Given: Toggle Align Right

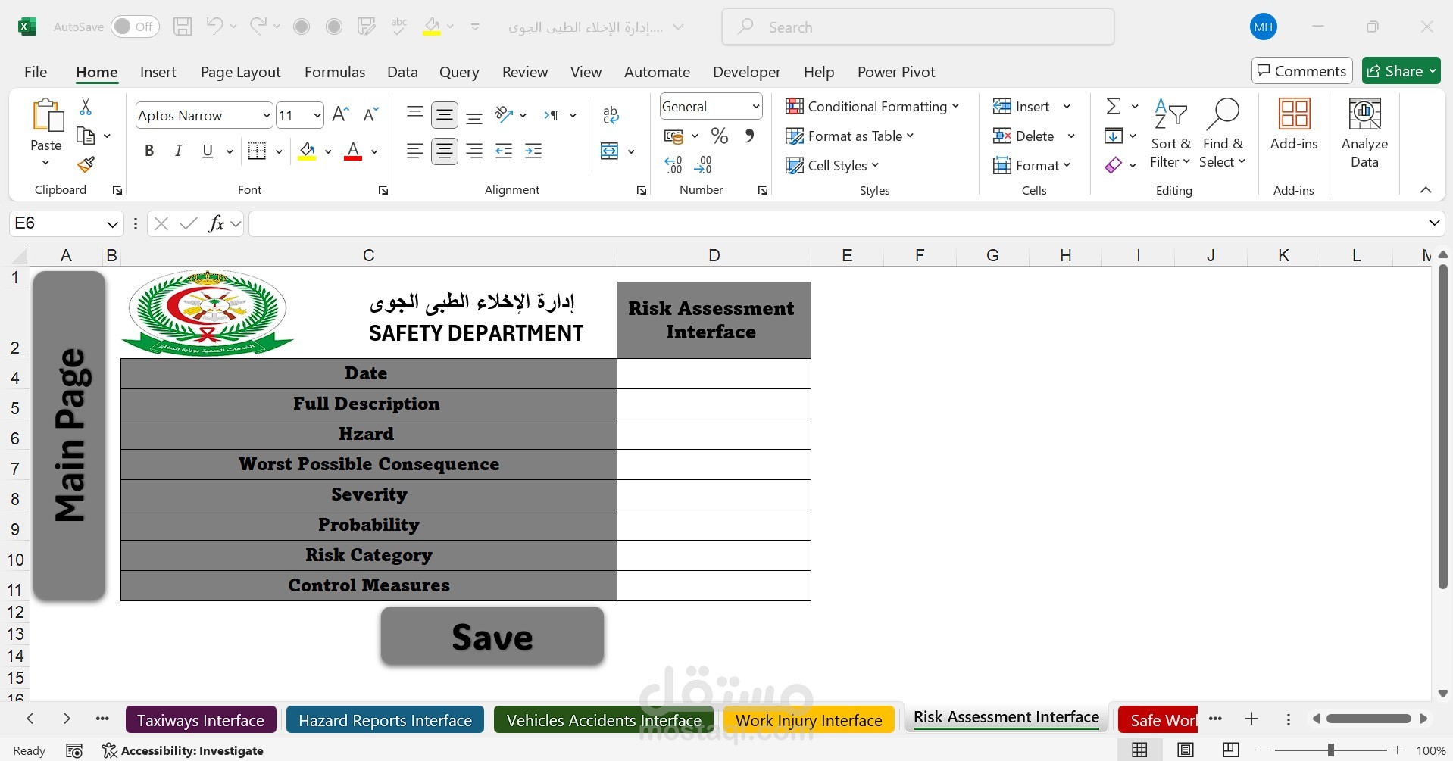Looking at the screenshot, I should pos(475,151).
